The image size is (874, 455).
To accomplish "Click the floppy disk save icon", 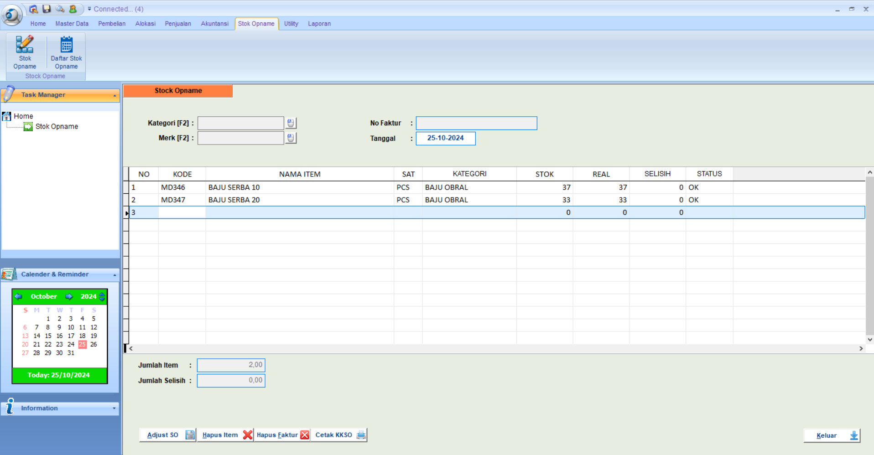I will pyautogui.click(x=47, y=9).
